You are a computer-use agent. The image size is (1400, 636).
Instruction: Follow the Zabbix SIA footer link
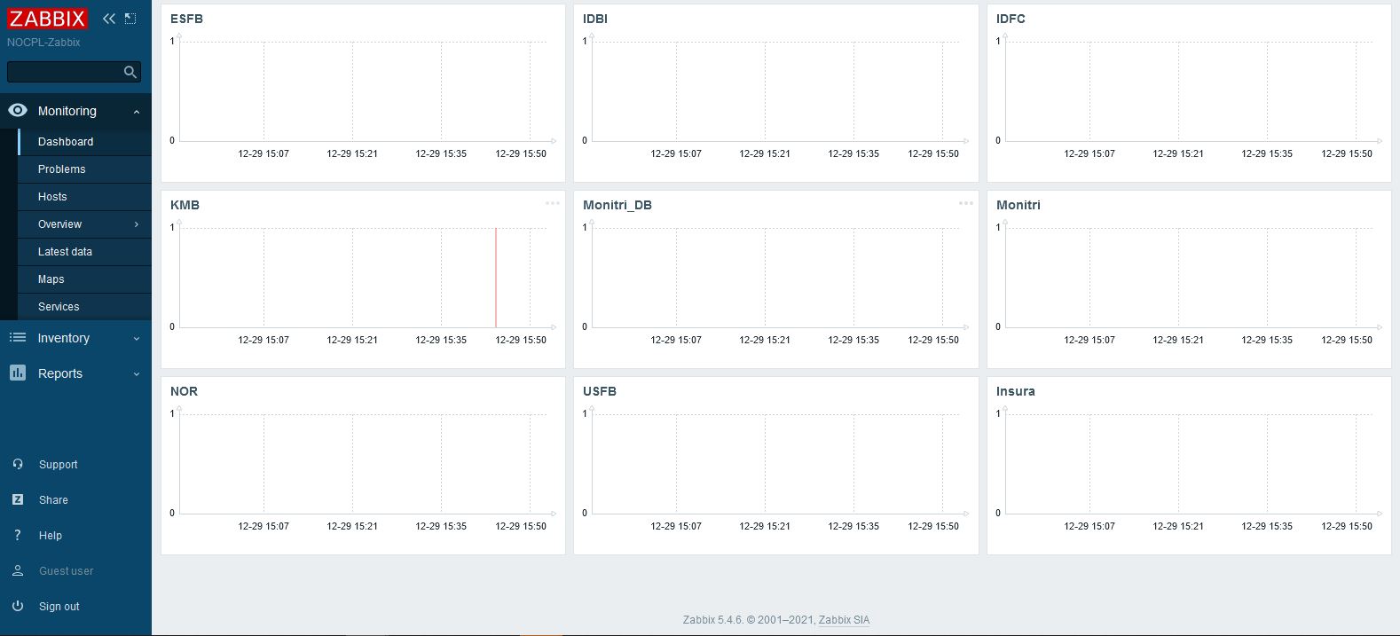tap(844, 620)
